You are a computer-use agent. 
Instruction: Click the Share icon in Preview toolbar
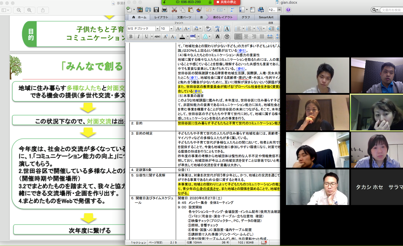[x=43, y=10]
